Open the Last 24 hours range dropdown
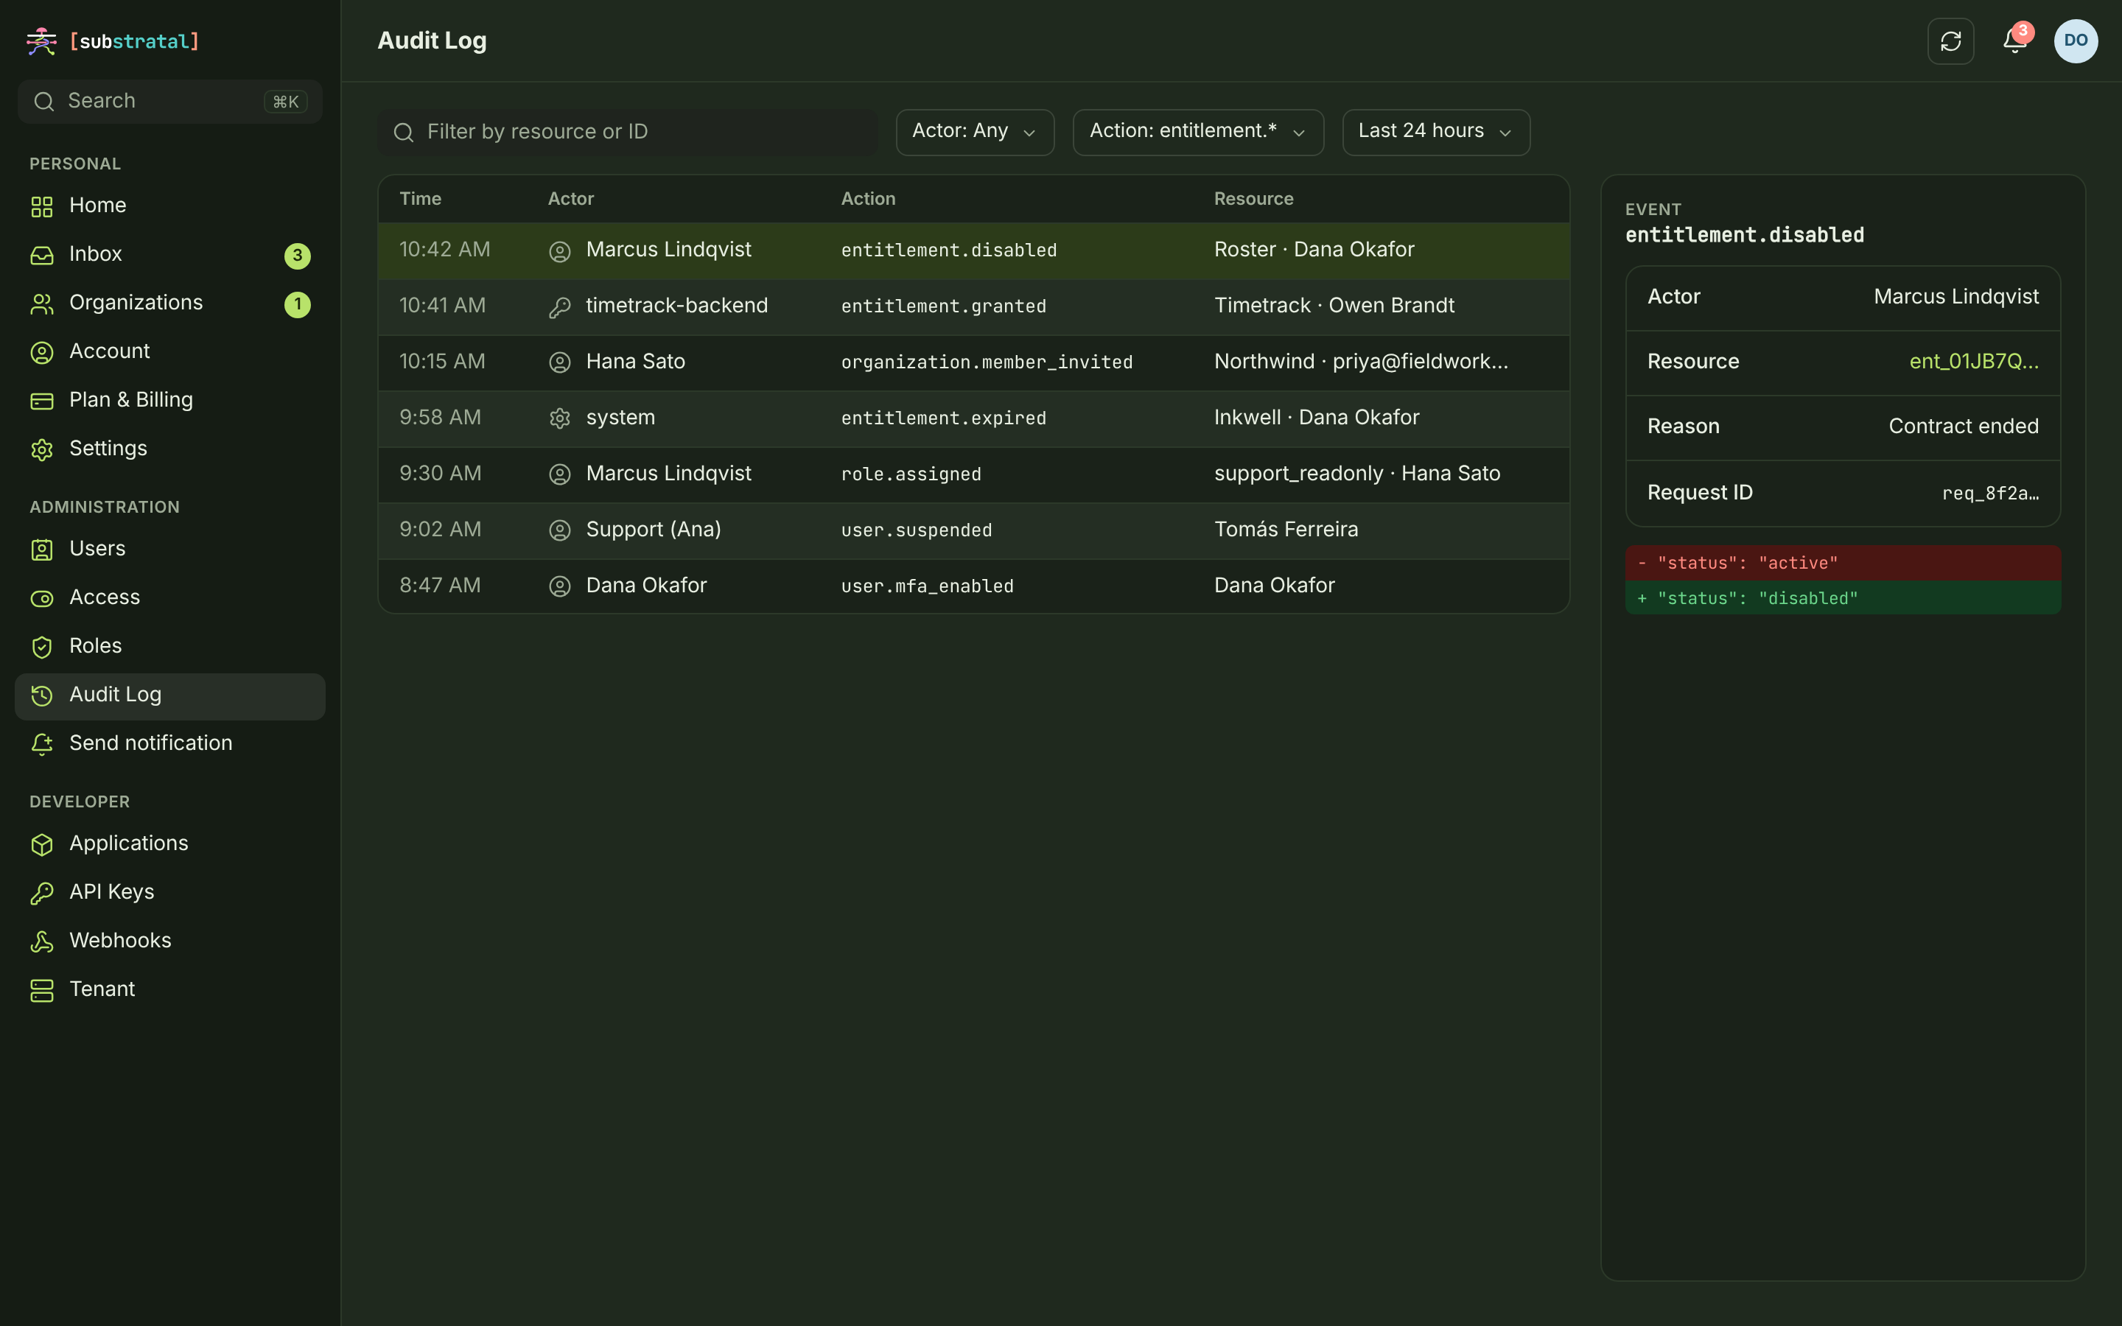 (x=1435, y=132)
